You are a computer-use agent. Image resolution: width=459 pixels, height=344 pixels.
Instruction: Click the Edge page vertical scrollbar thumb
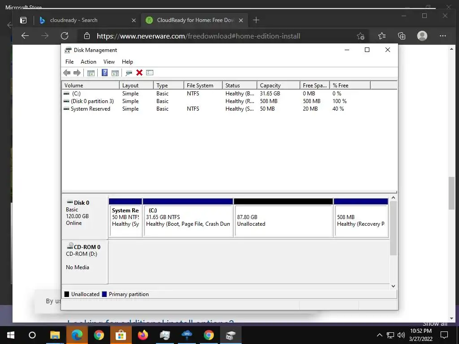click(x=452, y=193)
